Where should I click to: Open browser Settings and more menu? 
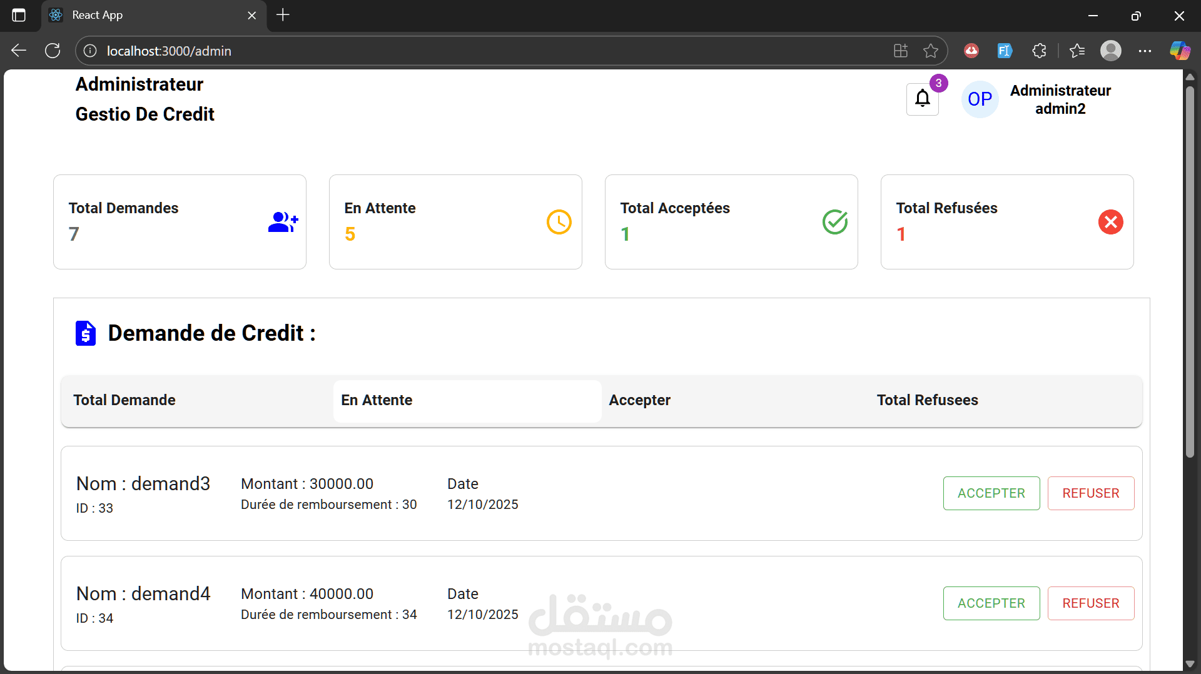(1145, 51)
